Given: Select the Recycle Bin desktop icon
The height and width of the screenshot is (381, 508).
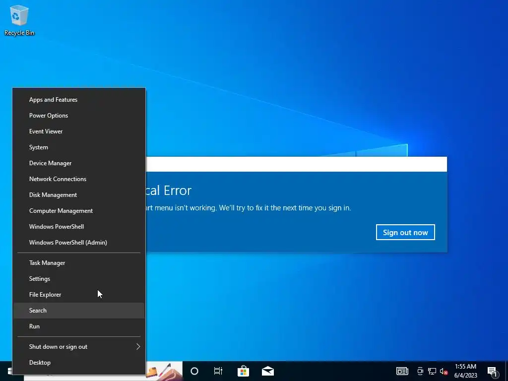Looking at the screenshot, I should (19, 20).
